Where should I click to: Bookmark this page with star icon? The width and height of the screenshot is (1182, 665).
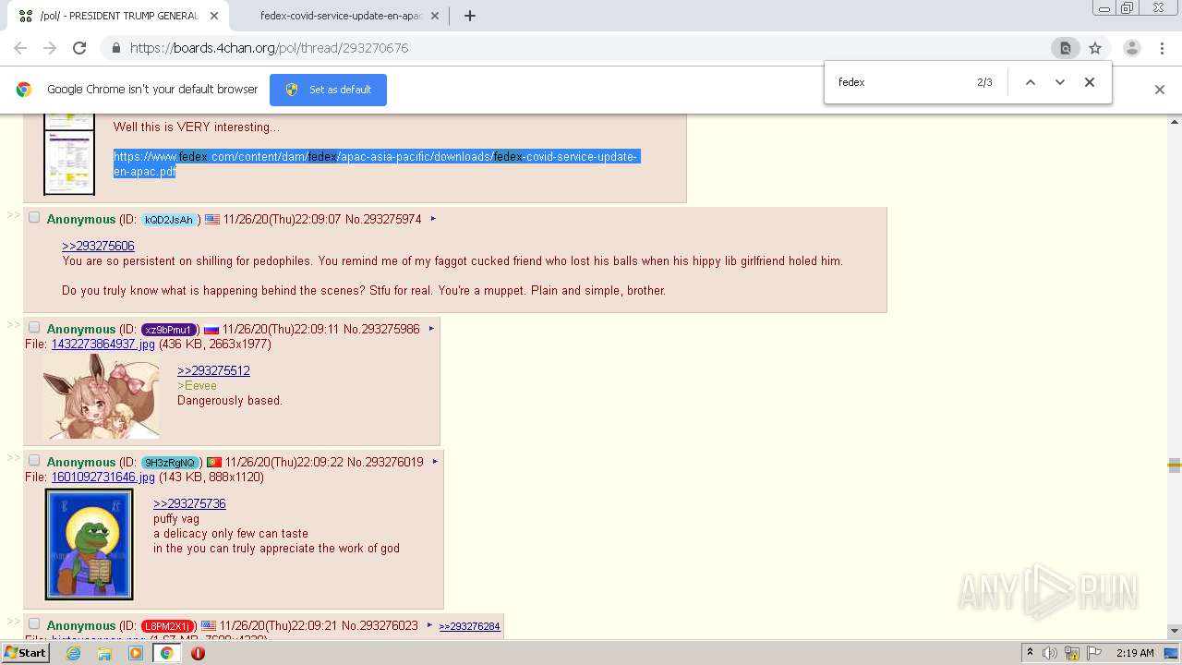coord(1095,48)
